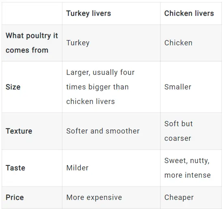Viewport: 223px width, 210px height.
Task: Select the Texture row label
Action: (19, 131)
